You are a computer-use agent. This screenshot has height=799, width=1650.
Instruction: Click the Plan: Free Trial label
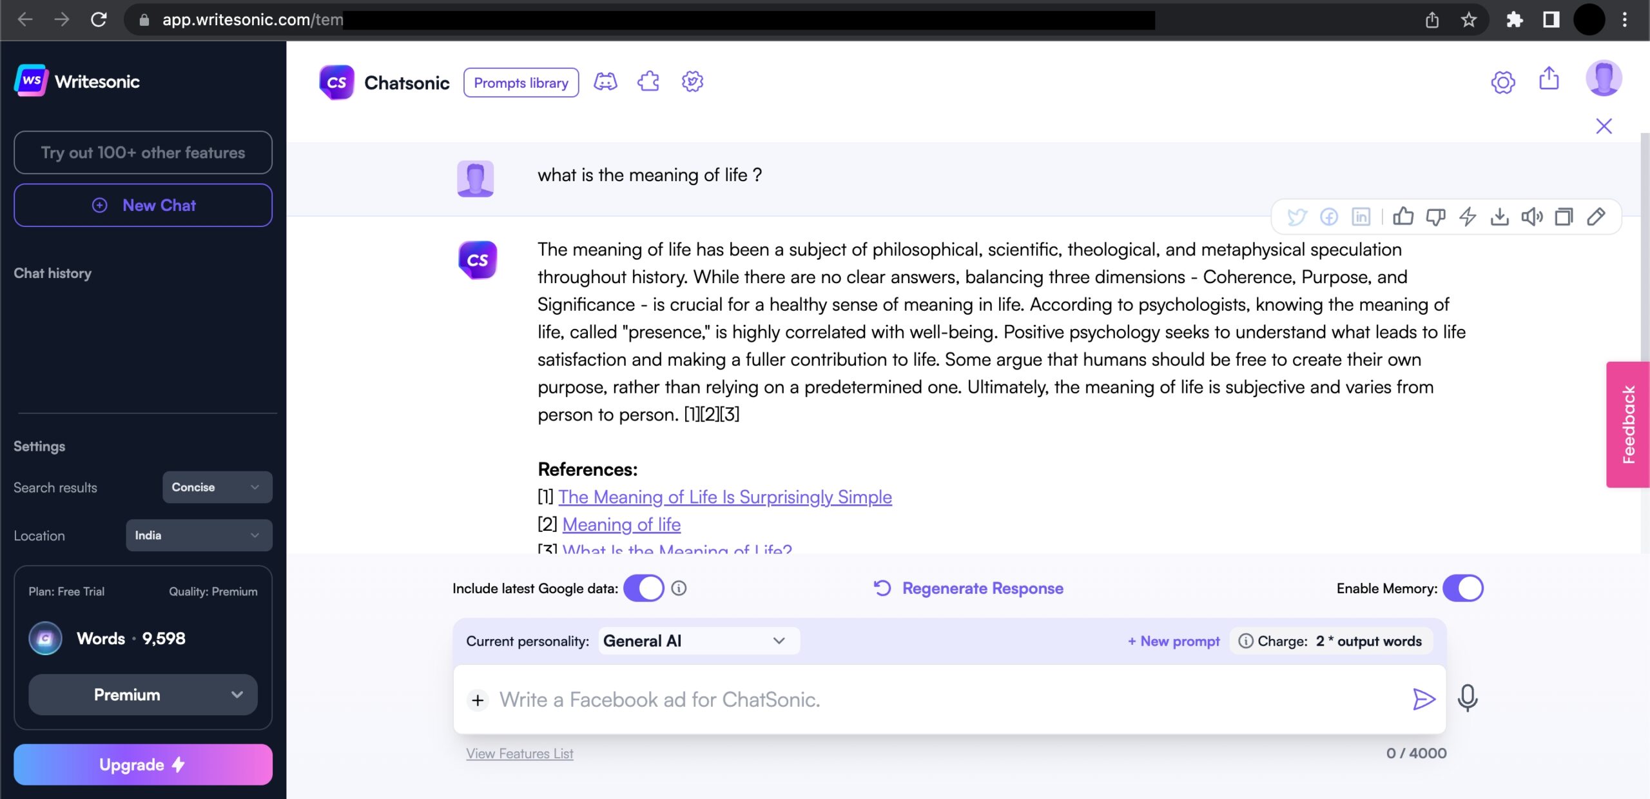[x=66, y=591]
